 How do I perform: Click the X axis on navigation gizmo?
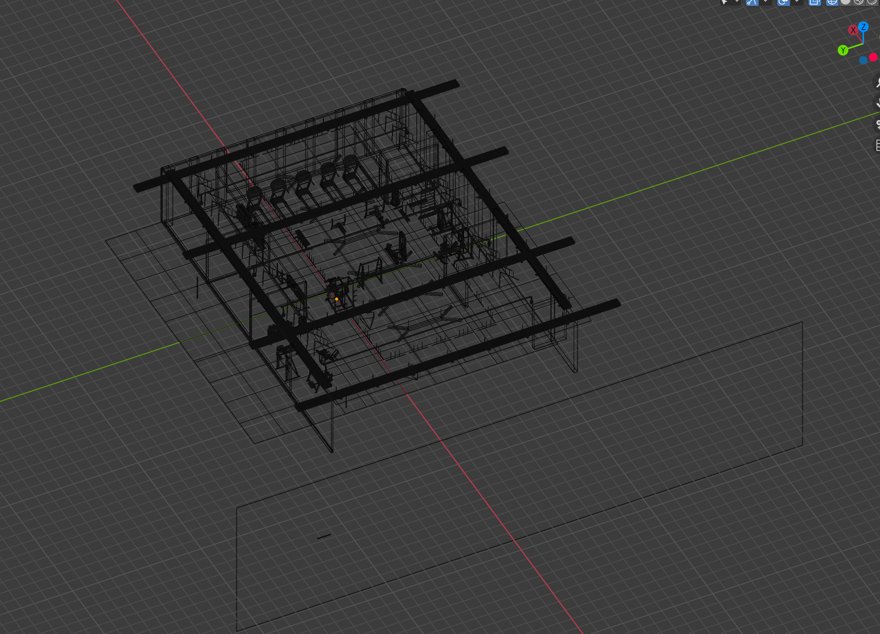(853, 30)
